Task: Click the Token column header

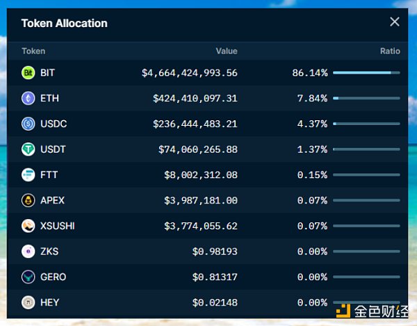Action: [33, 51]
